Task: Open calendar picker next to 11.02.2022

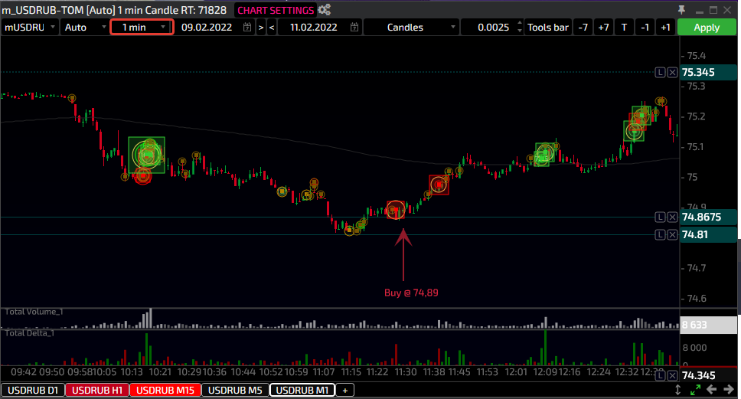Action: (x=354, y=28)
